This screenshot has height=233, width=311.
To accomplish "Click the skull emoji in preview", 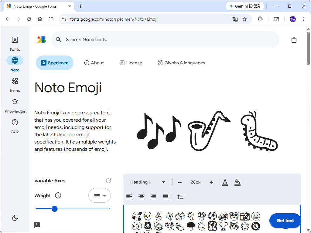I will 148,216.
